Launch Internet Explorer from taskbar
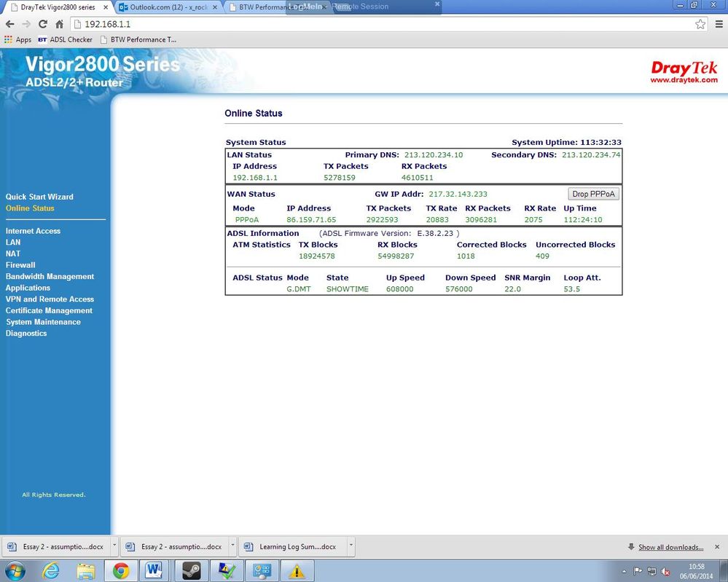 (x=50, y=571)
